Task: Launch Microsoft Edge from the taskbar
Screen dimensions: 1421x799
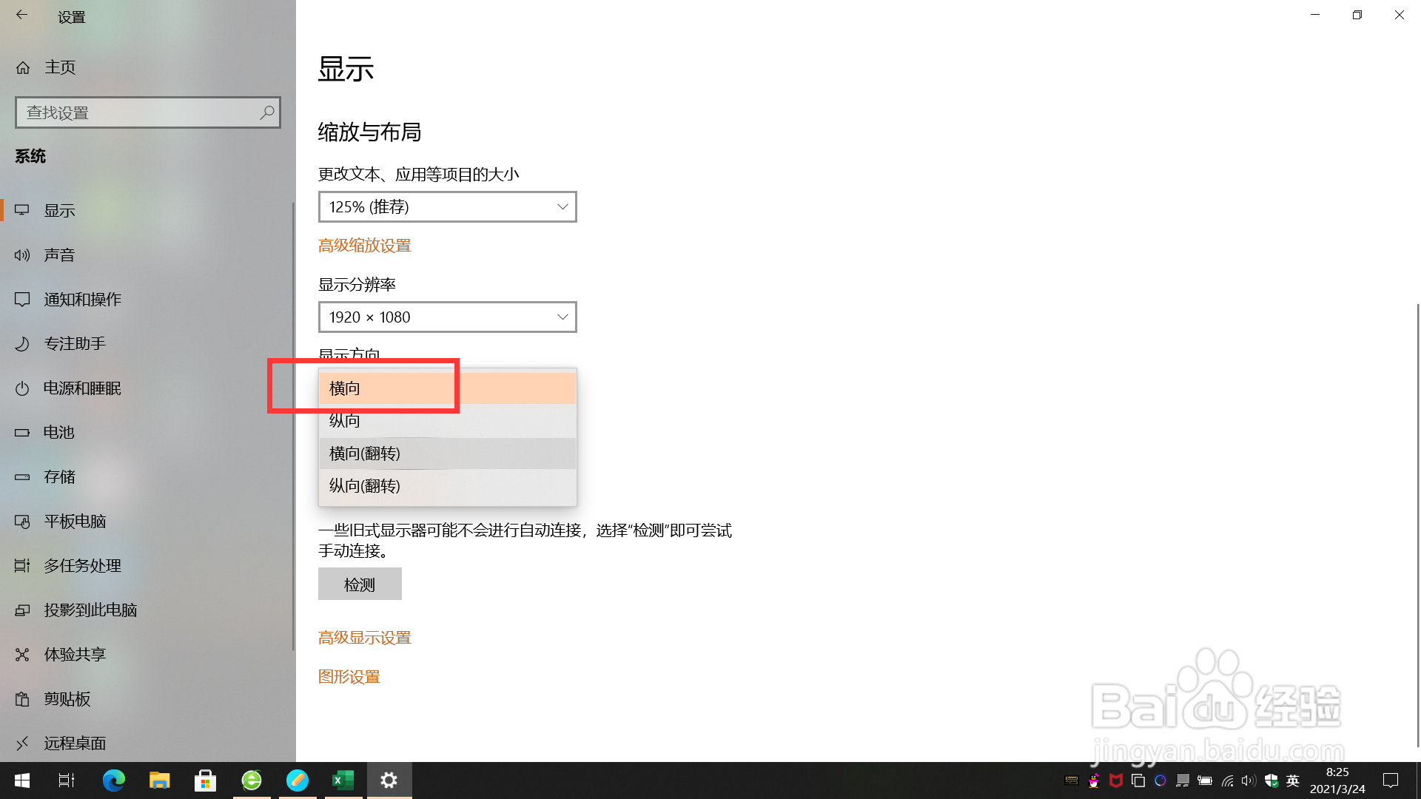Action: pyautogui.click(x=113, y=780)
